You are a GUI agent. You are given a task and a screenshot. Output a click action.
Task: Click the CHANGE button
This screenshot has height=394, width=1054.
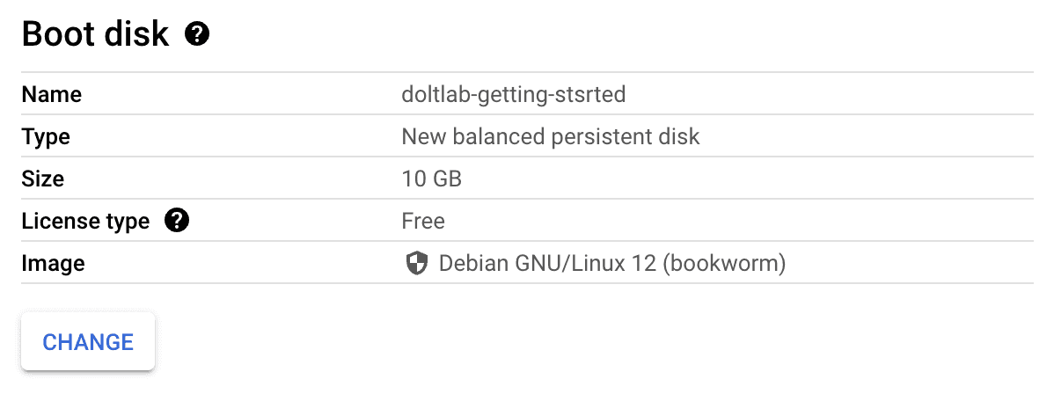(x=88, y=341)
